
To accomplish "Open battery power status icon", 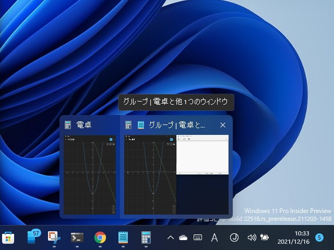I will tap(265, 238).
